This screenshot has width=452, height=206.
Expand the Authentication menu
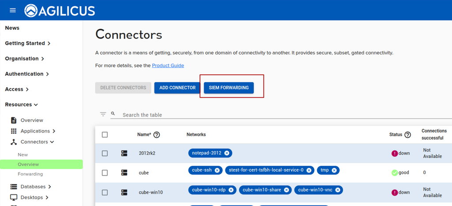[27, 74]
